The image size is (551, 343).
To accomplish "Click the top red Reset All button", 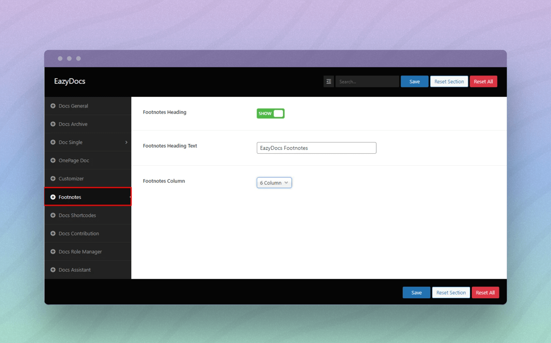I will (x=483, y=82).
